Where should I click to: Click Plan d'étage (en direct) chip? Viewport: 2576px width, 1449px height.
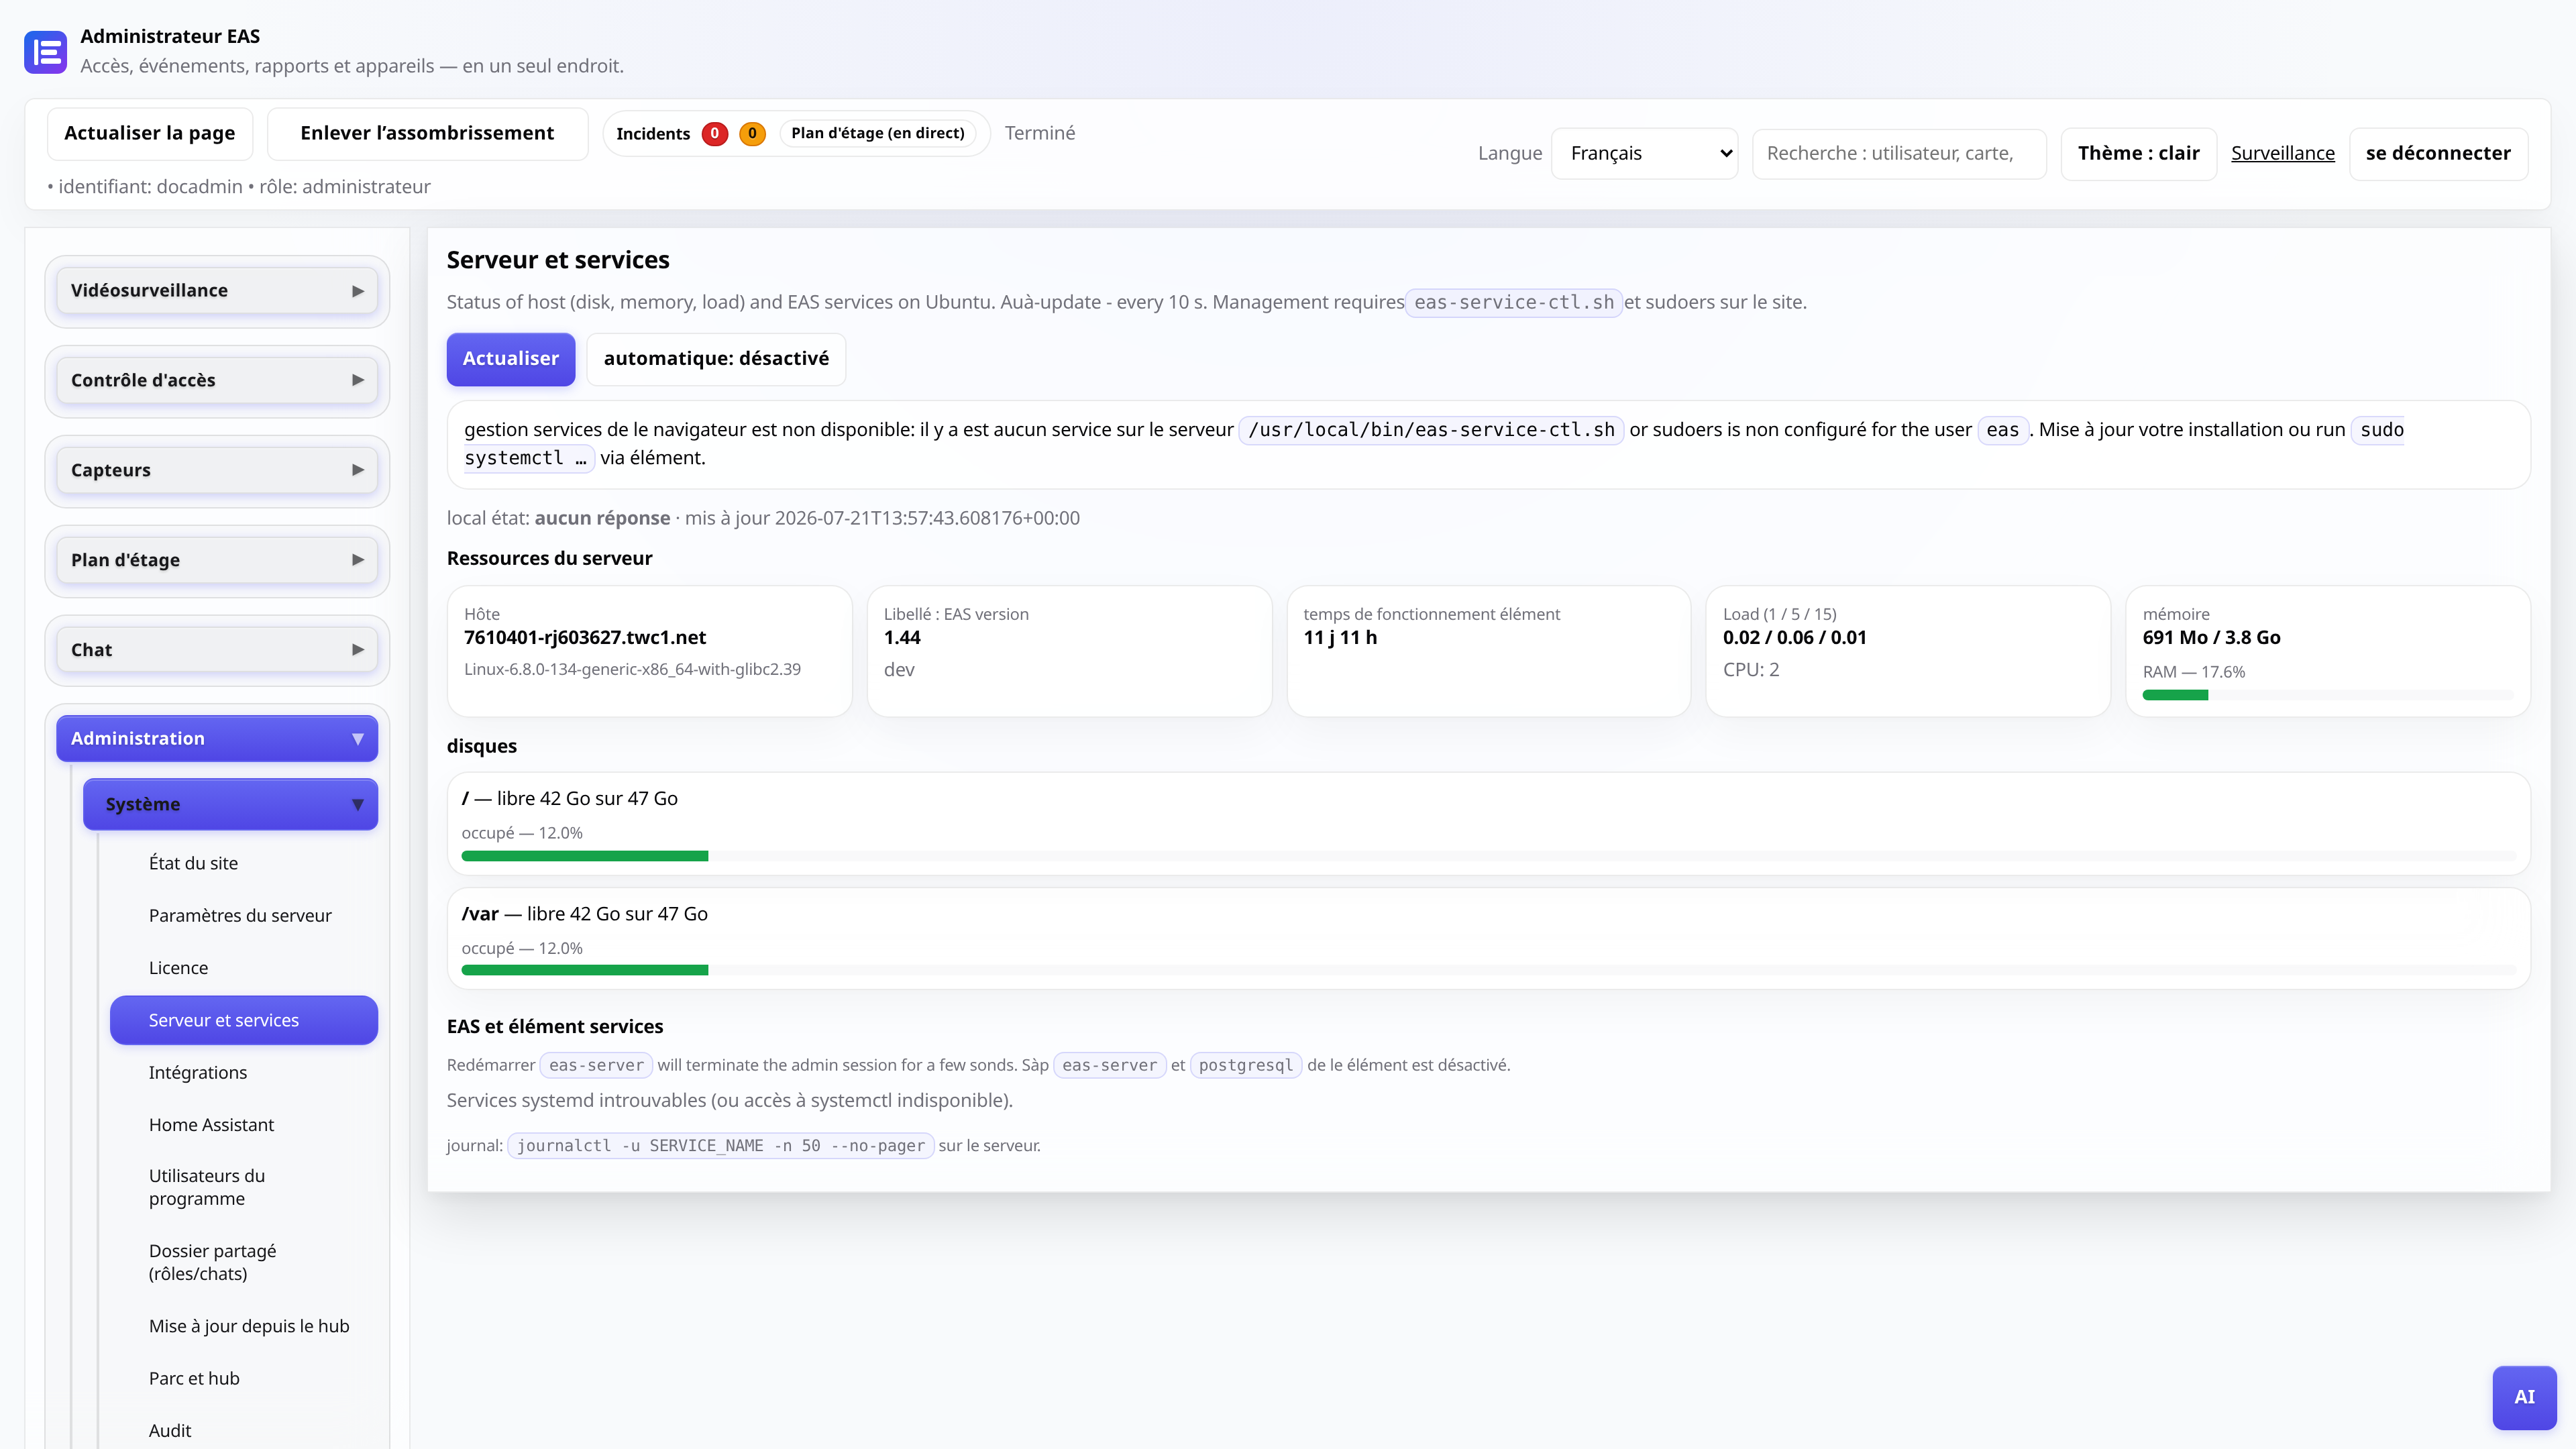878,133
